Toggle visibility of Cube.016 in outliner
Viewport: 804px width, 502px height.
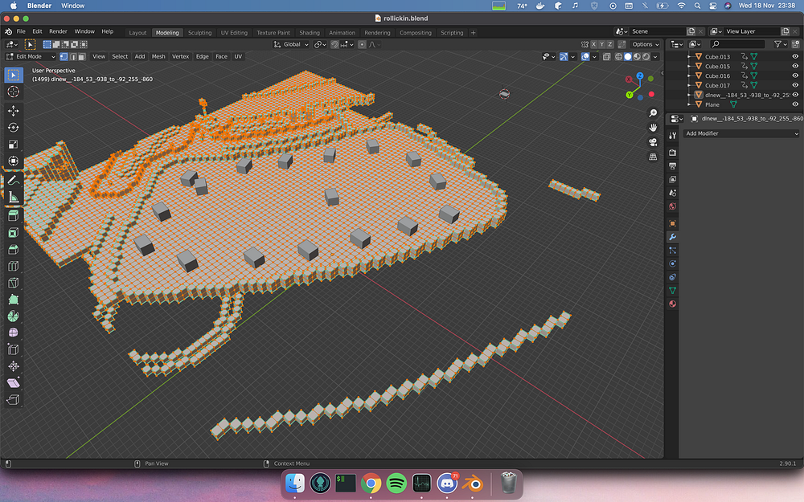795,76
